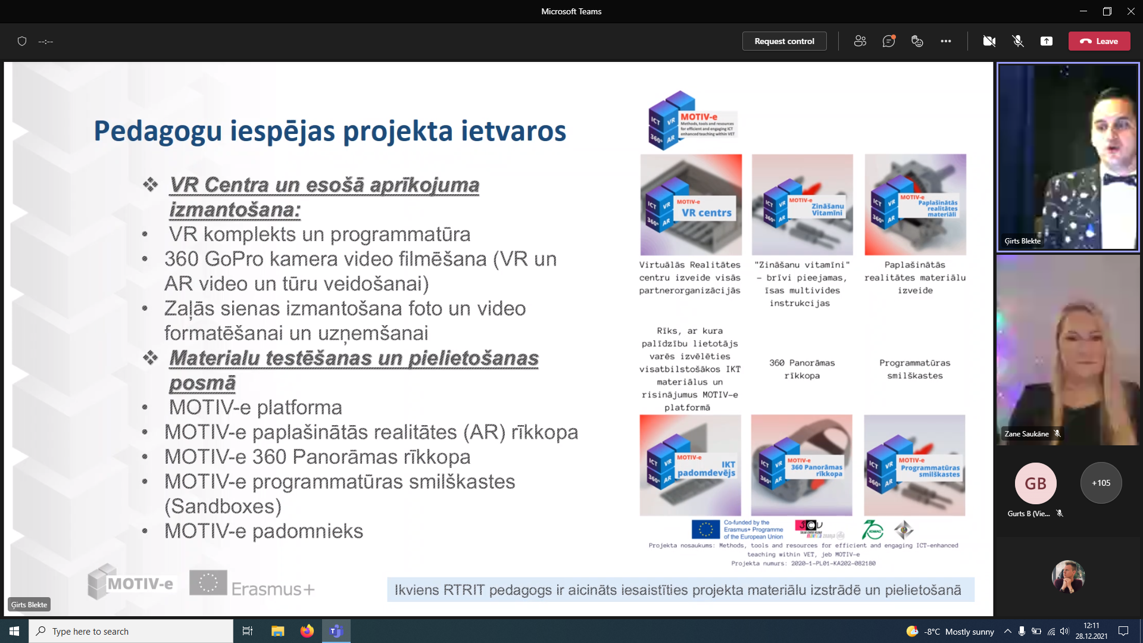This screenshot has width=1143, height=643.
Task: Open reactions menu
Action: [x=917, y=41]
